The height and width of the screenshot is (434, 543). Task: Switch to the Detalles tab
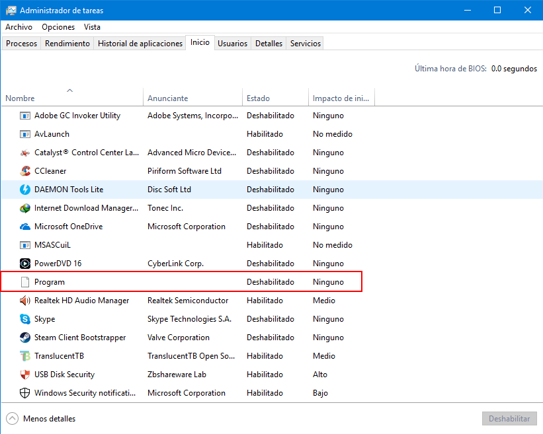(x=269, y=43)
